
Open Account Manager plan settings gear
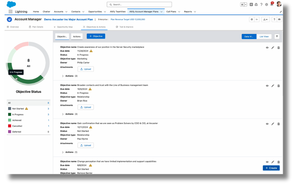pos(252,19)
